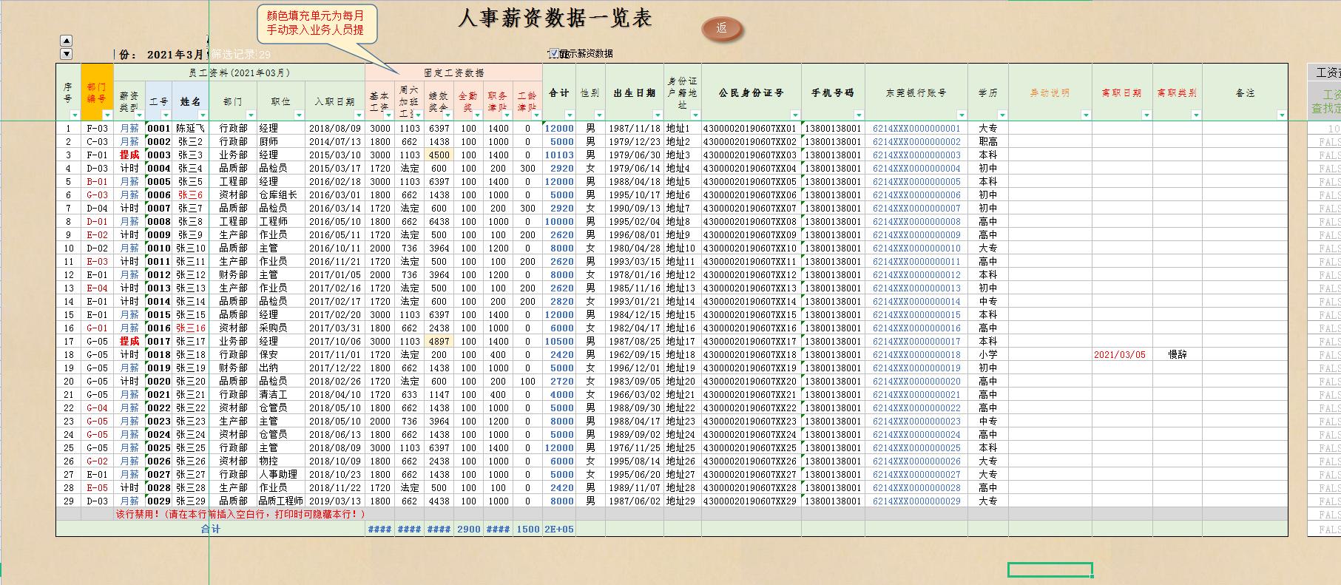1341x585 pixels.
Task: Click bank account cell 6214XXX0000000029
Action: 916,501
